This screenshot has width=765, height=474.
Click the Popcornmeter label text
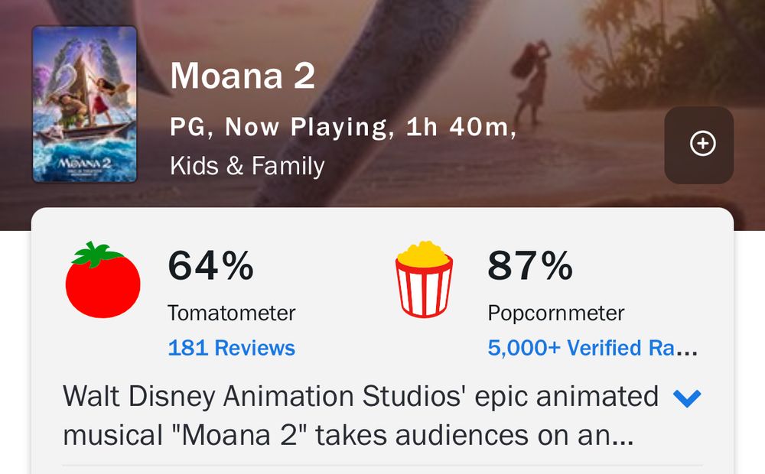coord(556,313)
